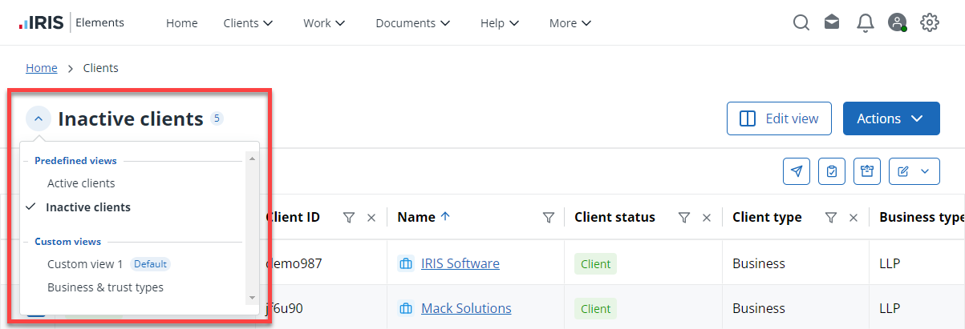Open the Documents menu in navigation
This screenshot has width=965, height=329.
pyautogui.click(x=412, y=23)
